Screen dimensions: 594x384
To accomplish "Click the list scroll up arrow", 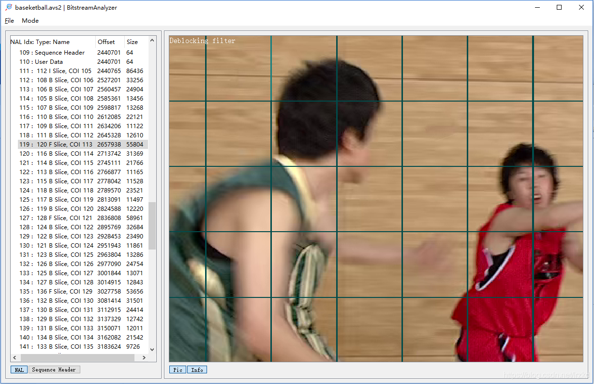I will [x=152, y=41].
